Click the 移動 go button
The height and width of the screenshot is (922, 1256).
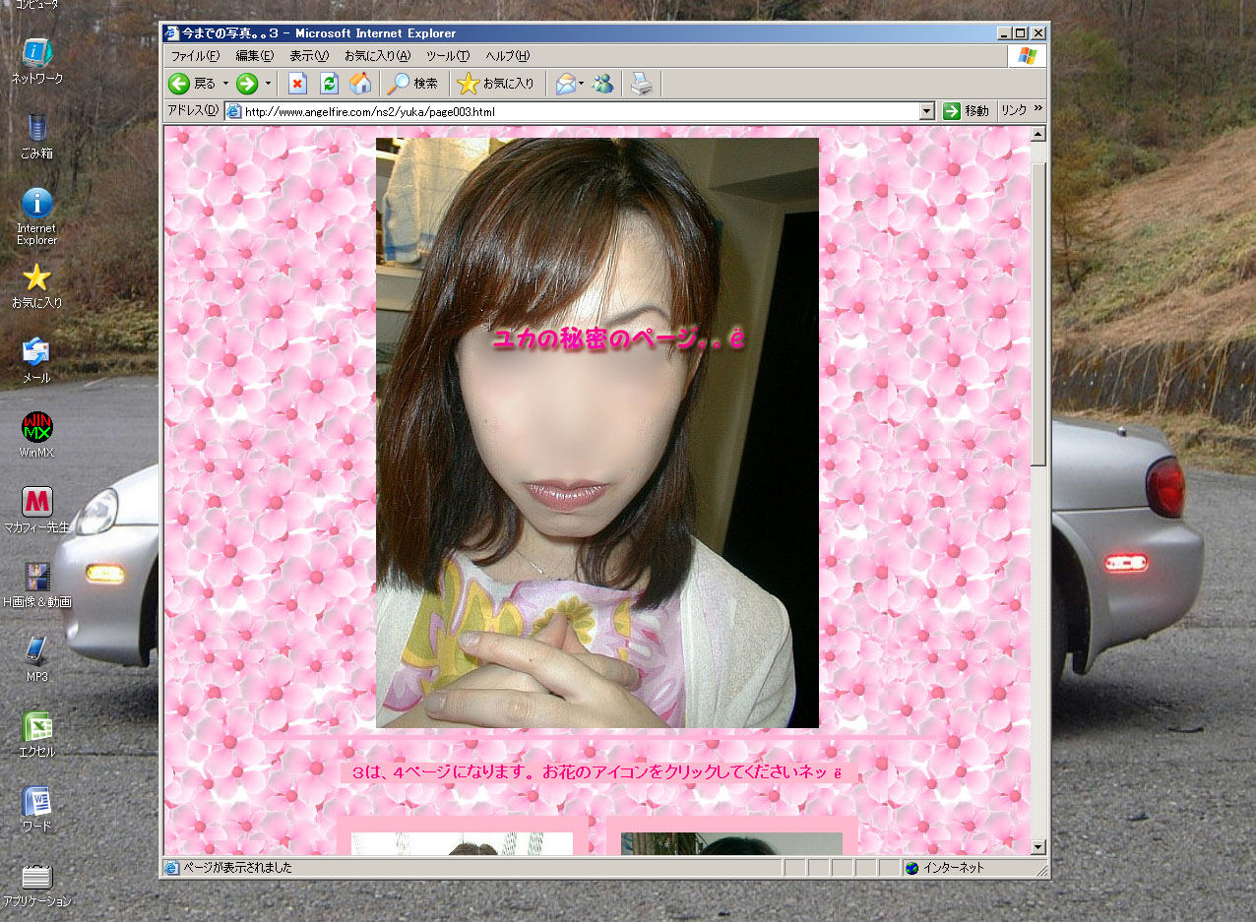click(966, 111)
